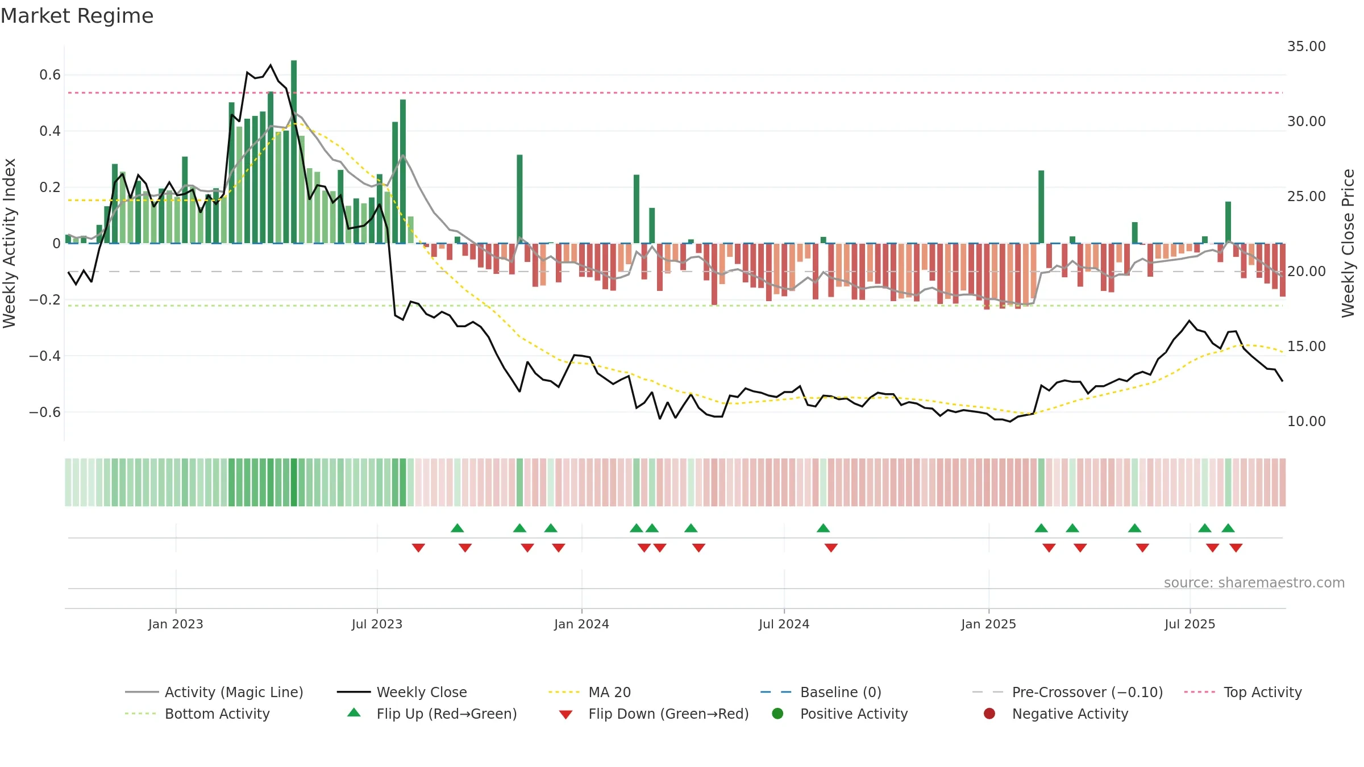Click the 30.00 price axis tick
This screenshot has height=767, width=1364.
[x=1307, y=122]
